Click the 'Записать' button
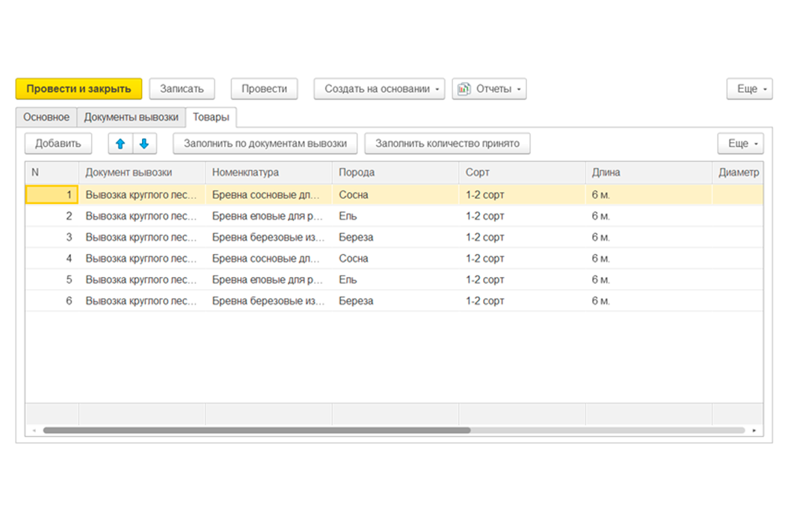The width and height of the screenshot is (791, 522). (182, 89)
